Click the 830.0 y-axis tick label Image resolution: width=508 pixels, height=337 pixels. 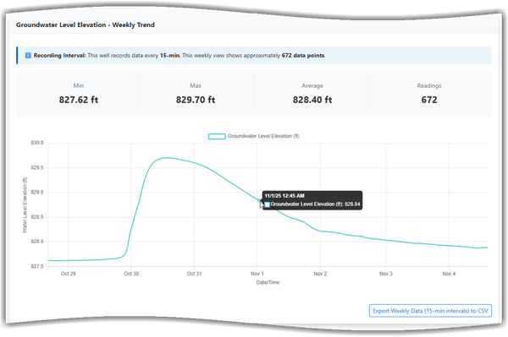tap(37, 143)
